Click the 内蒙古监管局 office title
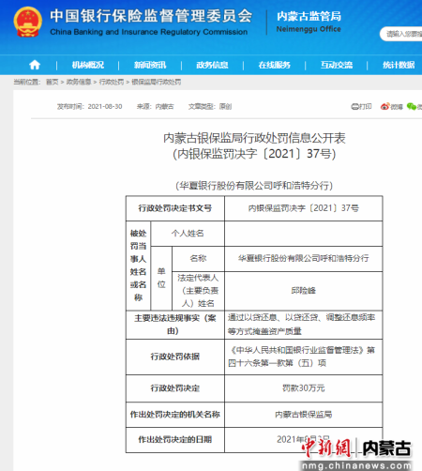 click(309, 16)
